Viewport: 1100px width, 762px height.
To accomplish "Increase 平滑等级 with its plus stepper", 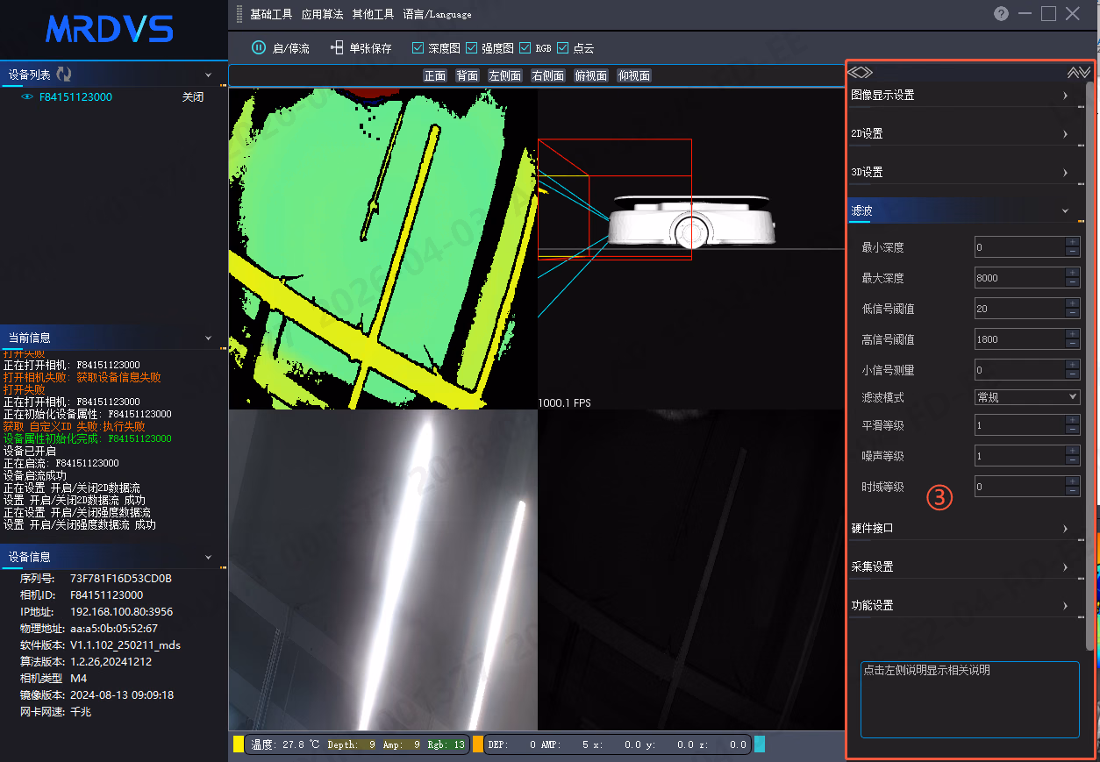I will click(x=1072, y=420).
